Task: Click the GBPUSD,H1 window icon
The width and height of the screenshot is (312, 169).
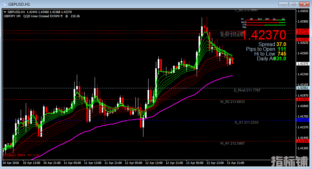Action: [4, 4]
